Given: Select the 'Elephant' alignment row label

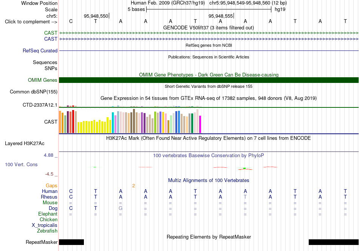Looking at the screenshot, I should click(48, 214).
